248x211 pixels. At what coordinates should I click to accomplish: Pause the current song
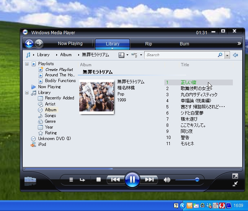[132, 179]
